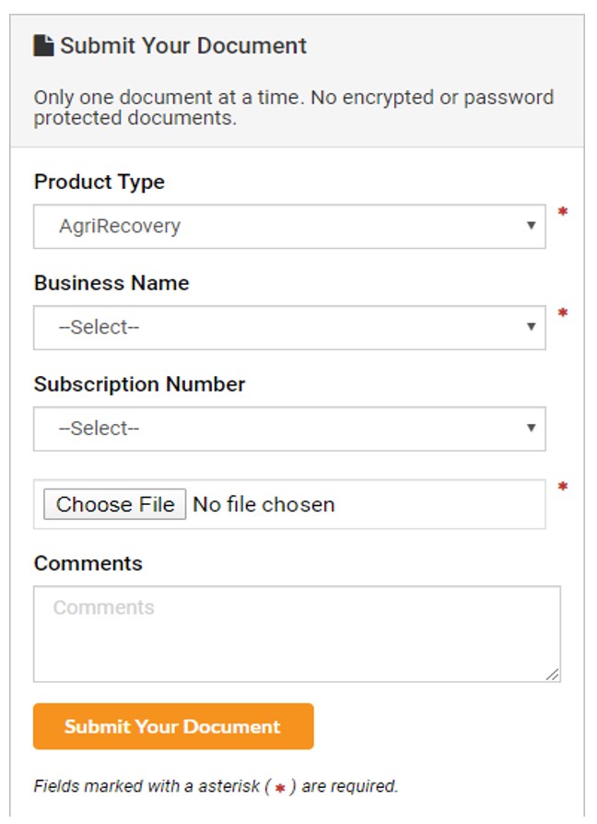Image resolution: width=597 pixels, height=824 pixels.
Task: Open the Business Name select dropdown
Action: coord(289,327)
